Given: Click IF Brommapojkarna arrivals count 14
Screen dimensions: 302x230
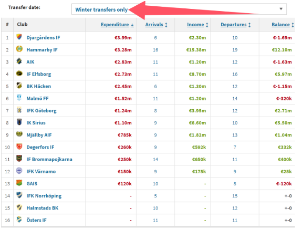Looking at the screenshot, I should click(155, 160).
